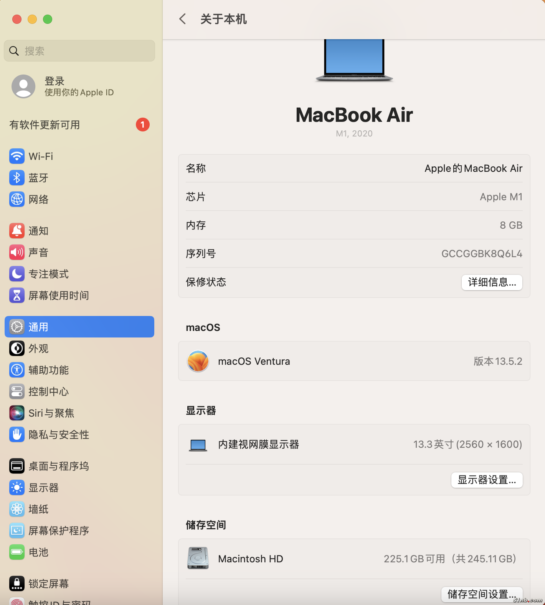Click the 储存空间 section heading
The image size is (545, 605).
tap(206, 525)
